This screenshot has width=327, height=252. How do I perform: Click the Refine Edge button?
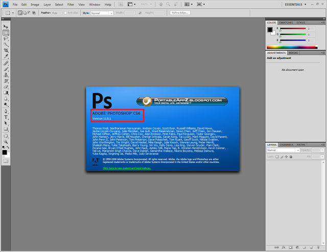[180, 13]
